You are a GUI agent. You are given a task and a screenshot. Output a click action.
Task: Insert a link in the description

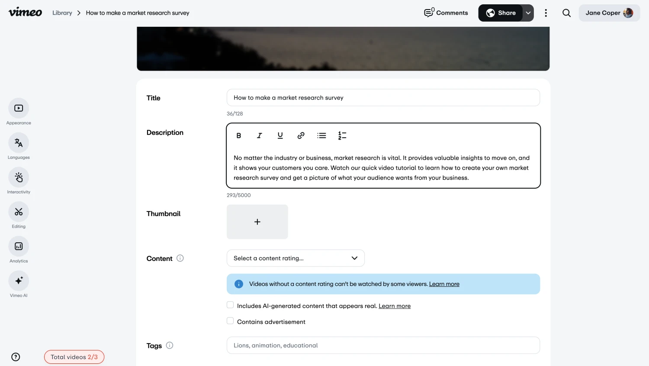tap(301, 136)
